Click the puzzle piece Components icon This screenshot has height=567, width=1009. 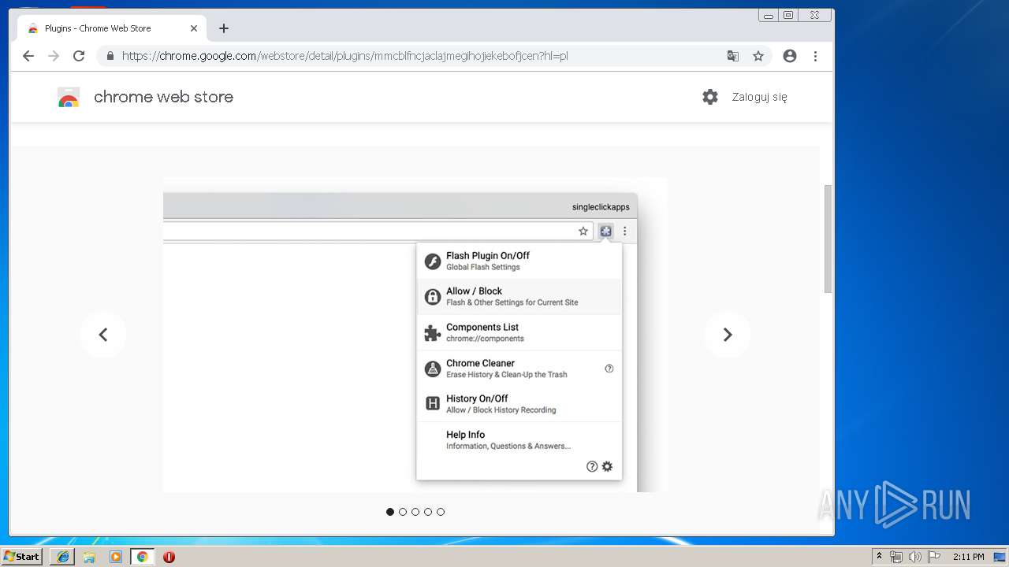[432, 333]
